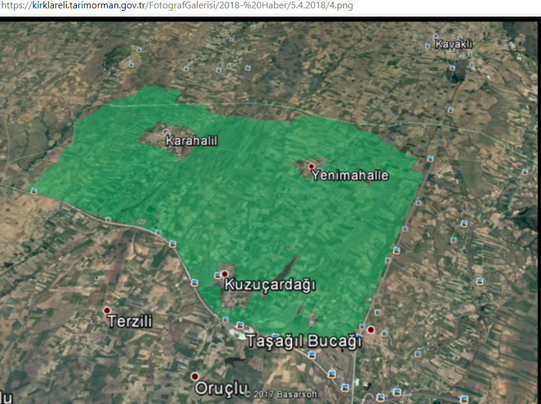The image size is (541, 404).
Task: Click the red marker beside Karahalil
Action: 166,132
